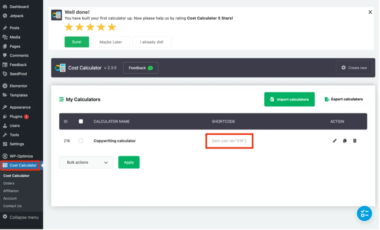The image size is (380, 230).
Task: Click the Plugins plug icon
Action: (x=5, y=116)
